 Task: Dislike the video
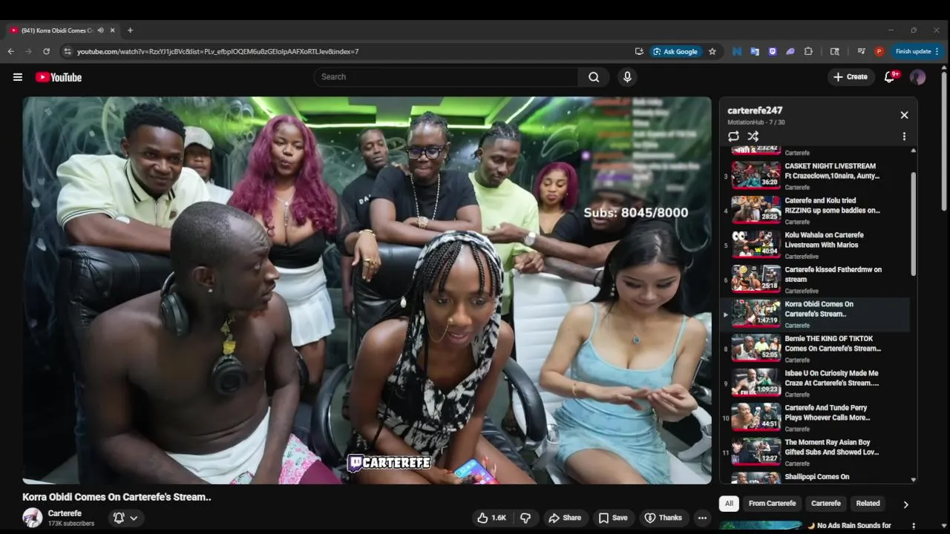525,518
